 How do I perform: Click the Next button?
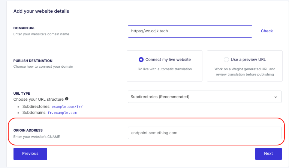pos(268,154)
